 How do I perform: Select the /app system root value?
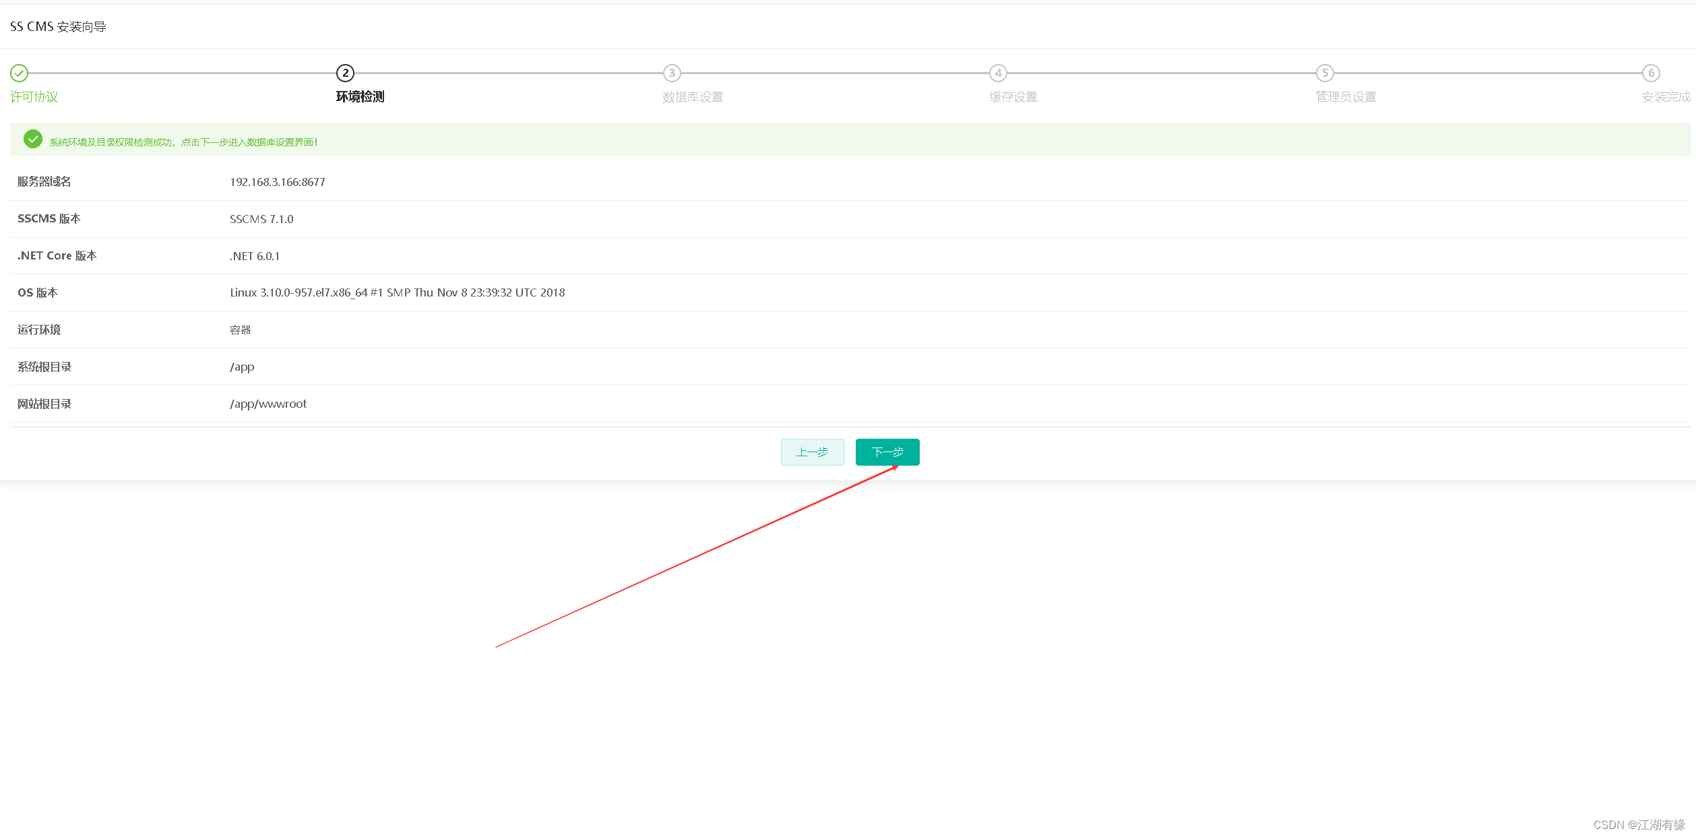[242, 367]
